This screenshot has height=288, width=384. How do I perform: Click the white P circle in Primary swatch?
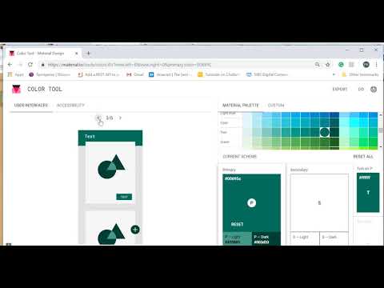click(251, 203)
